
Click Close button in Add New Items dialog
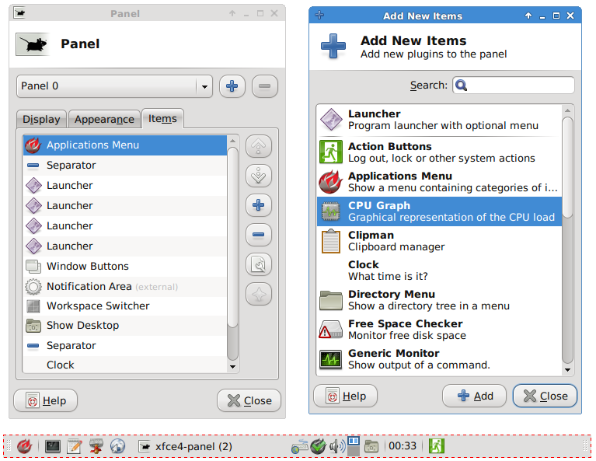click(x=545, y=396)
